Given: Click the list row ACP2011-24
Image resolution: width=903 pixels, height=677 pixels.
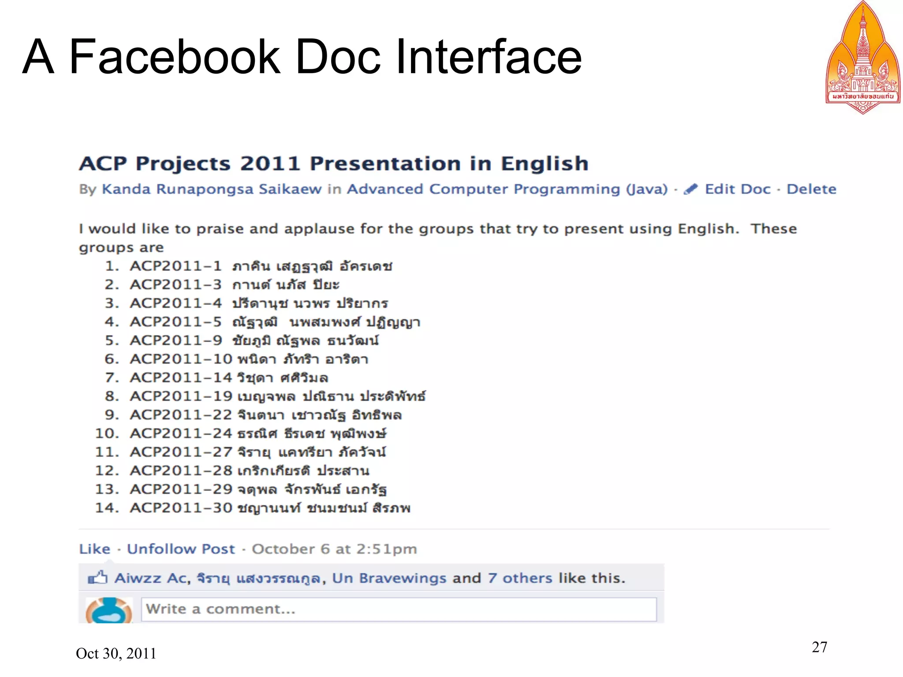Looking at the screenshot, I should point(241,433).
